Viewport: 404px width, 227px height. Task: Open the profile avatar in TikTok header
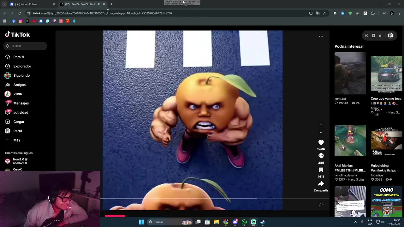click(x=390, y=36)
